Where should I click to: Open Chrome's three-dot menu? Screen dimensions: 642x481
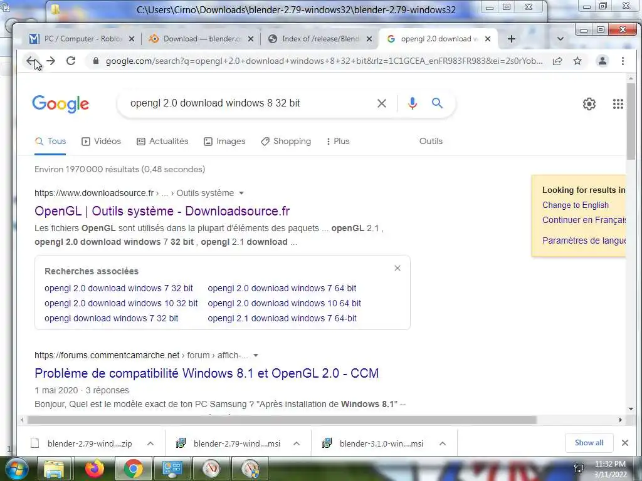(x=623, y=61)
